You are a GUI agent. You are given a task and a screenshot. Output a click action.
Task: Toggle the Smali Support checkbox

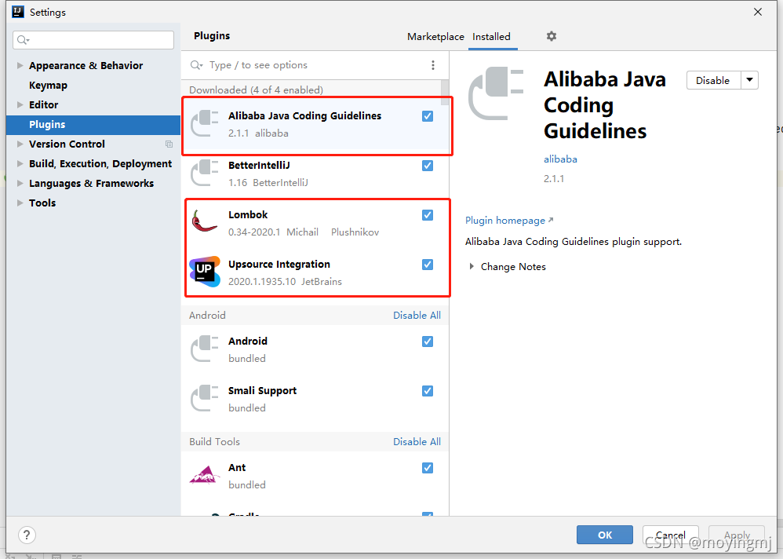click(428, 391)
